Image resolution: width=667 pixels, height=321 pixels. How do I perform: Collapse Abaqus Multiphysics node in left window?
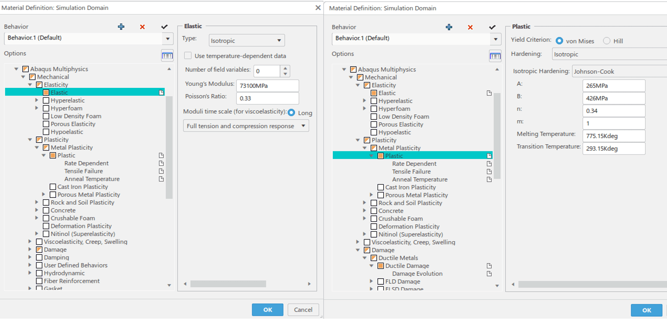pyautogui.click(x=16, y=69)
